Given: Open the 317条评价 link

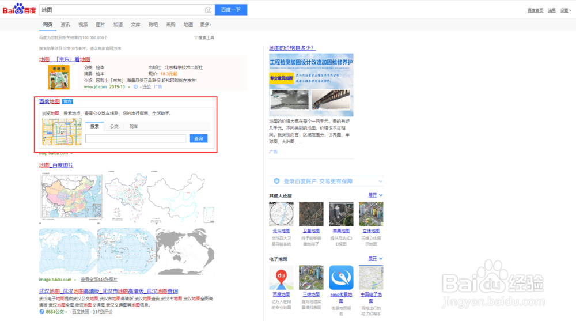Looking at the screenshot, I should tap(103, 311).
